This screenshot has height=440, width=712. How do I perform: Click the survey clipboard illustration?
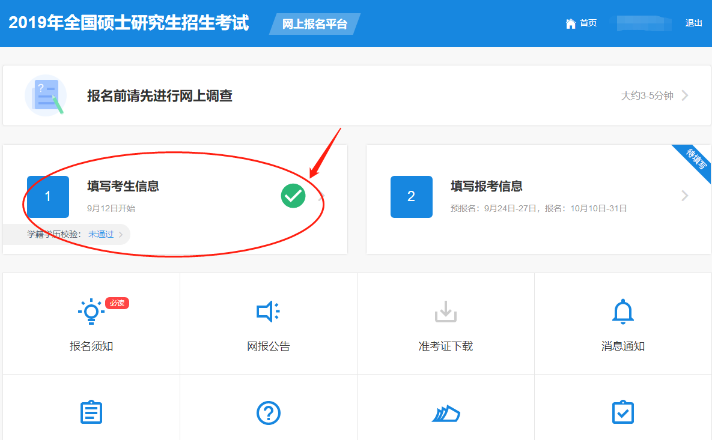click(x=46, y=95)
